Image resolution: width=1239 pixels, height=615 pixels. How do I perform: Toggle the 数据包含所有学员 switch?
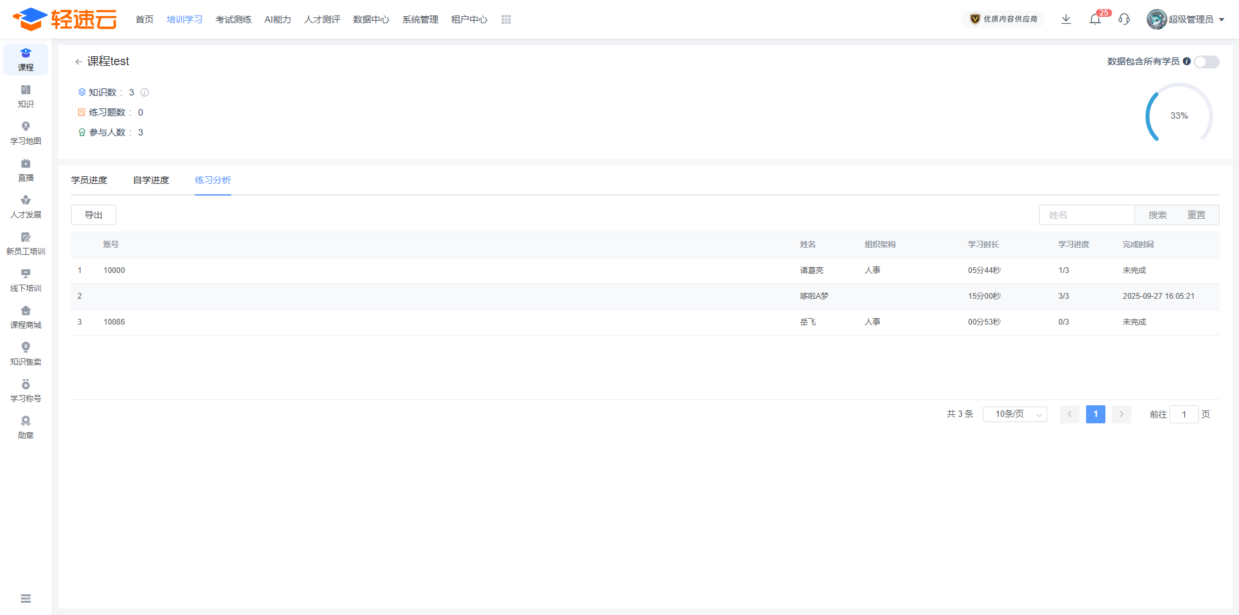coord(1205,62)
